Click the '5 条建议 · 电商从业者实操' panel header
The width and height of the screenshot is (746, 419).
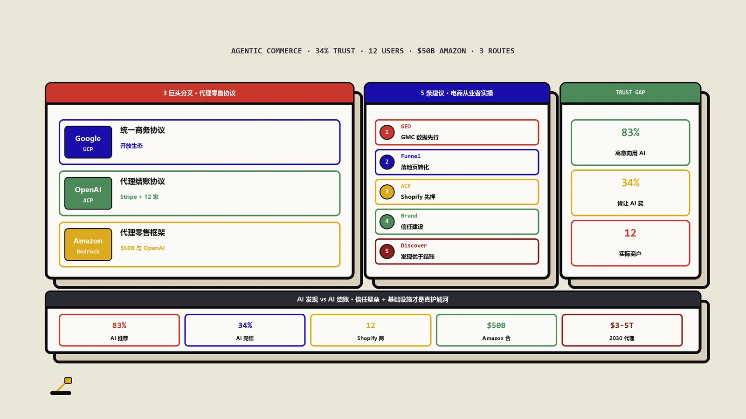(x=457, y=93)
